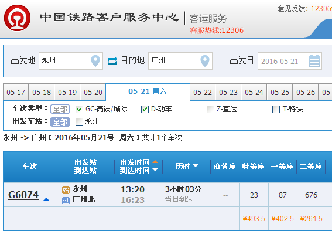Viewport: 332px width, 234px height.
Task: Click the 商务座 column header
Action: click(x=225, y=167)
